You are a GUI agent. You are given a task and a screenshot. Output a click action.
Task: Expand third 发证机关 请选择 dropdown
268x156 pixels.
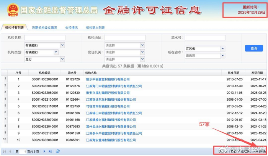click(142, 59)
